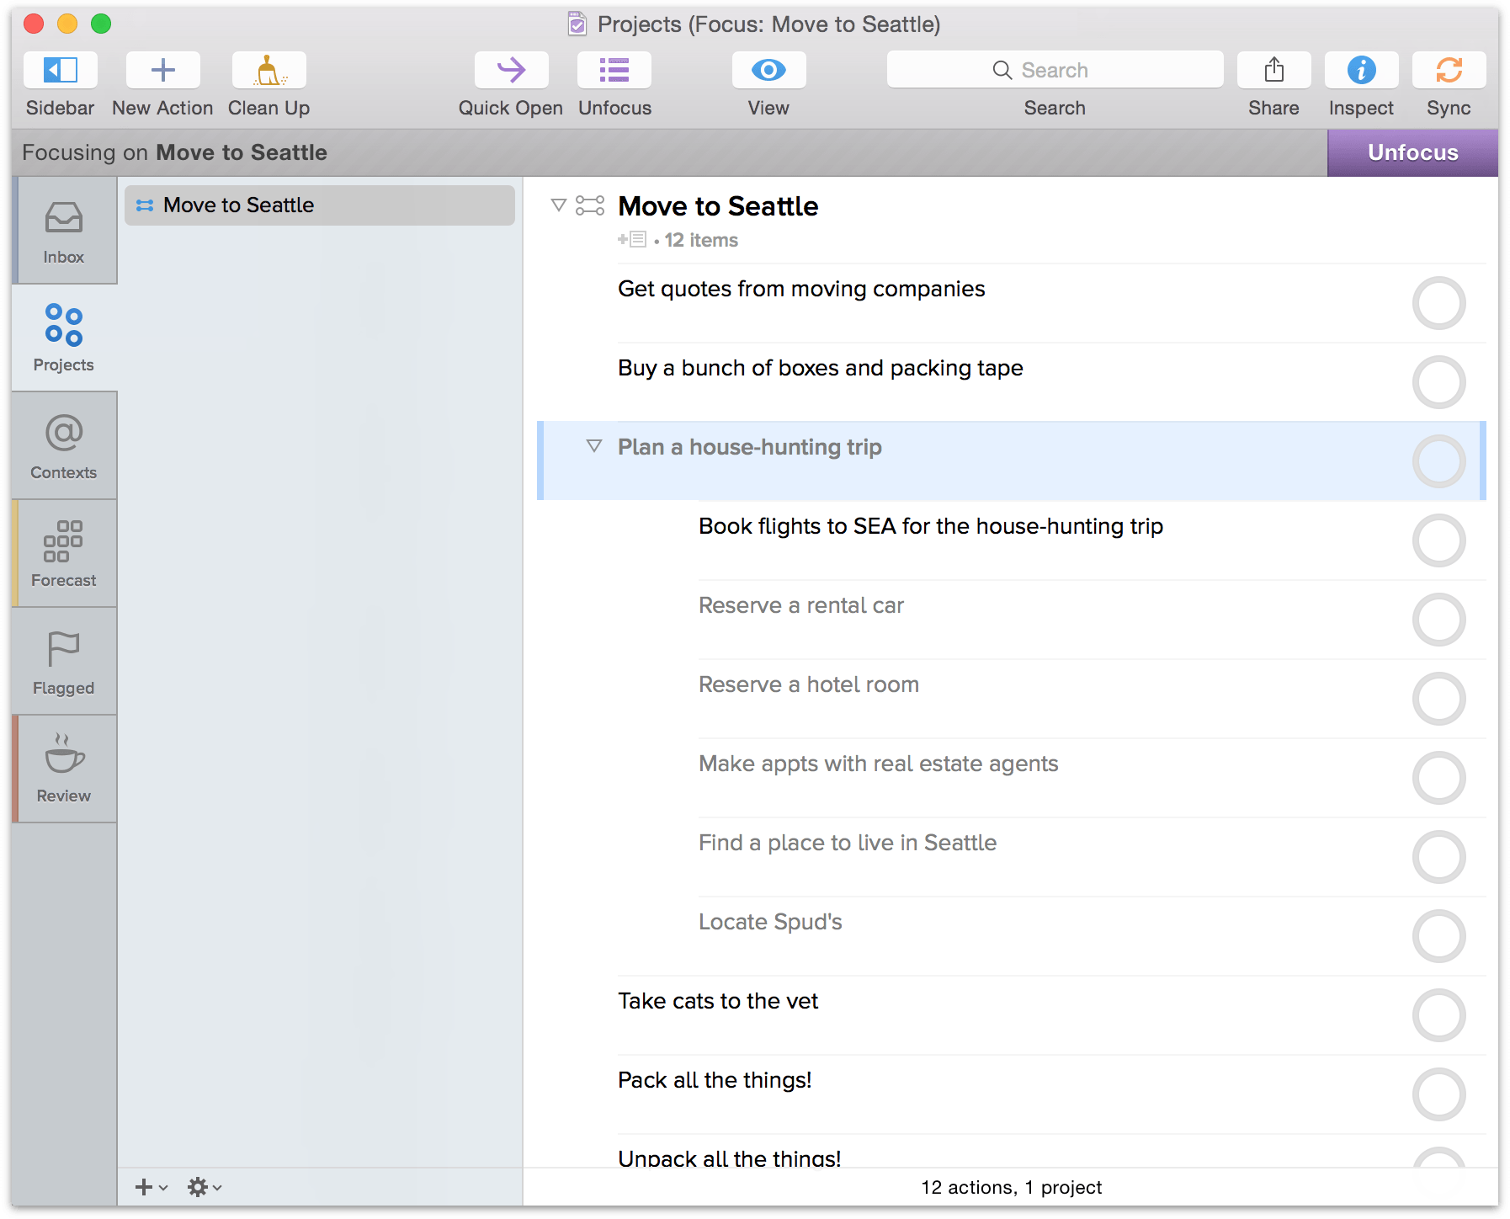The height and width of the screenshot is (1219, 1510).
Task: Mark Take cats to the vet done
Action: click(1438, 1015)
